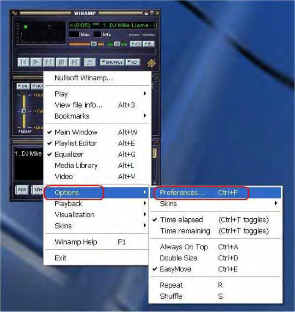Click the Winamp lightning bolt logo

(x=151, y=63)
